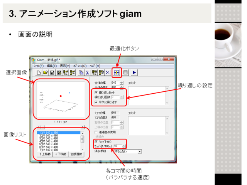247x185 pixels.
Task: Toggle the 永久に繰り返す checkbox
Action: [96, 102]
